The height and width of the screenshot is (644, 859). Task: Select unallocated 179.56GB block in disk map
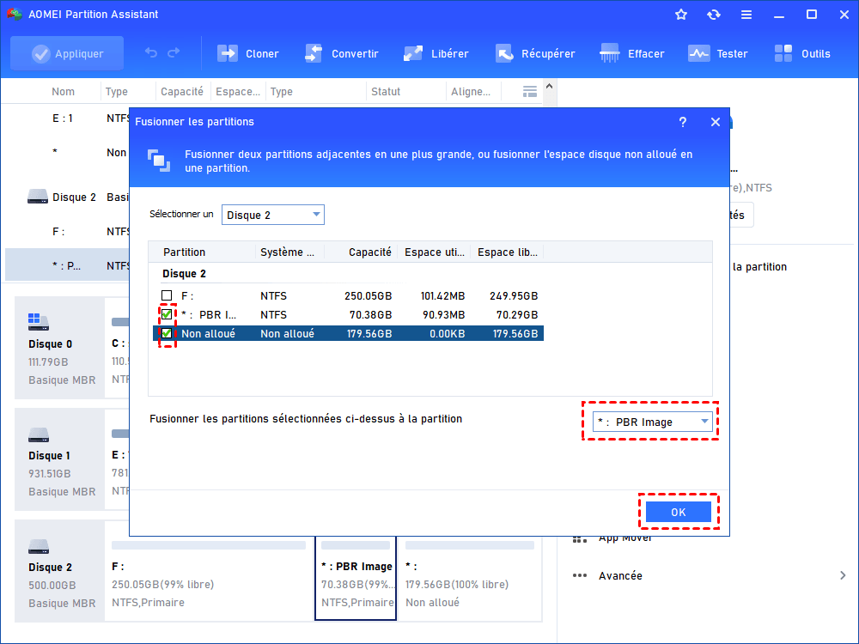pyautogui.click(x=470, y=578)
